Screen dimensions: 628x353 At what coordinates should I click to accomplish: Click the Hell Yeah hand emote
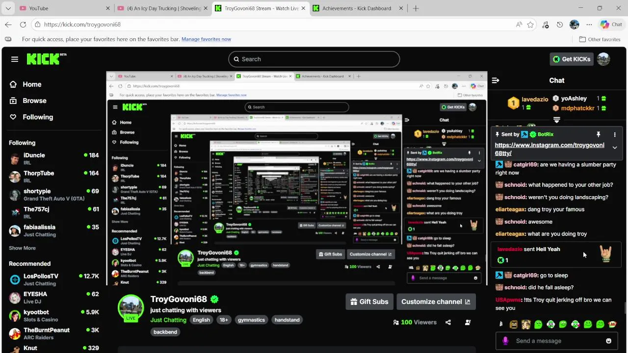click(606, 253)
